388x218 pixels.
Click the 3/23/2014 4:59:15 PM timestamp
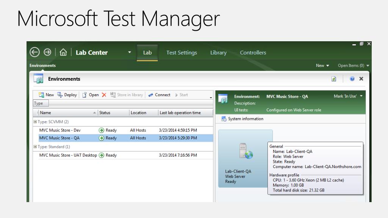178,130
